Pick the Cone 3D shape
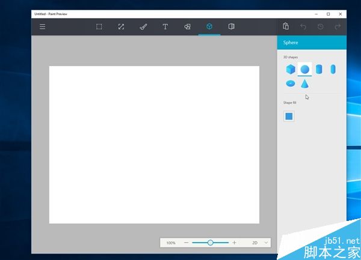The image size is (361, 260). click(304, 83)
